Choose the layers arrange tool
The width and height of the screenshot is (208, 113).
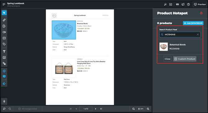pyautogui.click(x=4, y=64)
